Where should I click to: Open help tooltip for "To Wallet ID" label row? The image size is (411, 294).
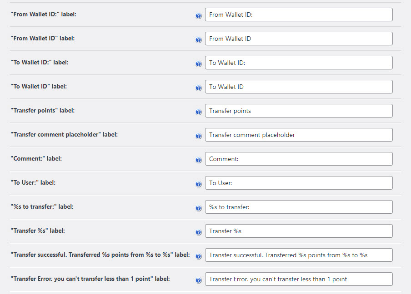(198, 88)
